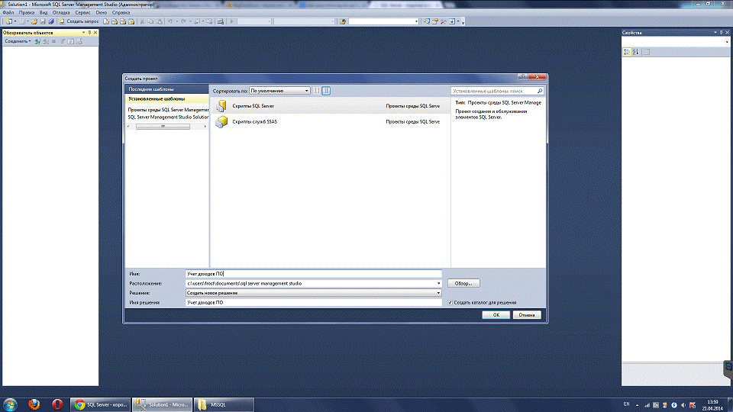Open the Сервис menu
This screenshot has width=733, height=412.
(x=83, y=14)
